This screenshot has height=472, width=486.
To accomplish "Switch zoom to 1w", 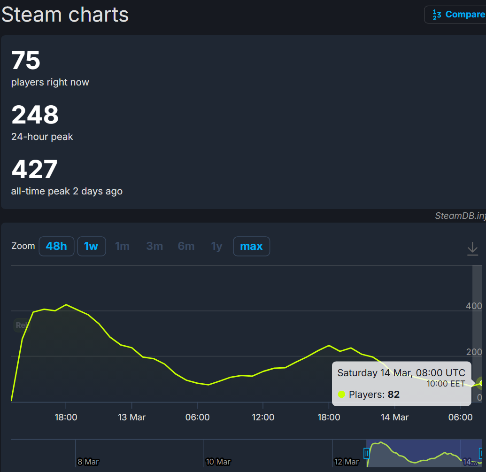I will (x=91, y=246).
